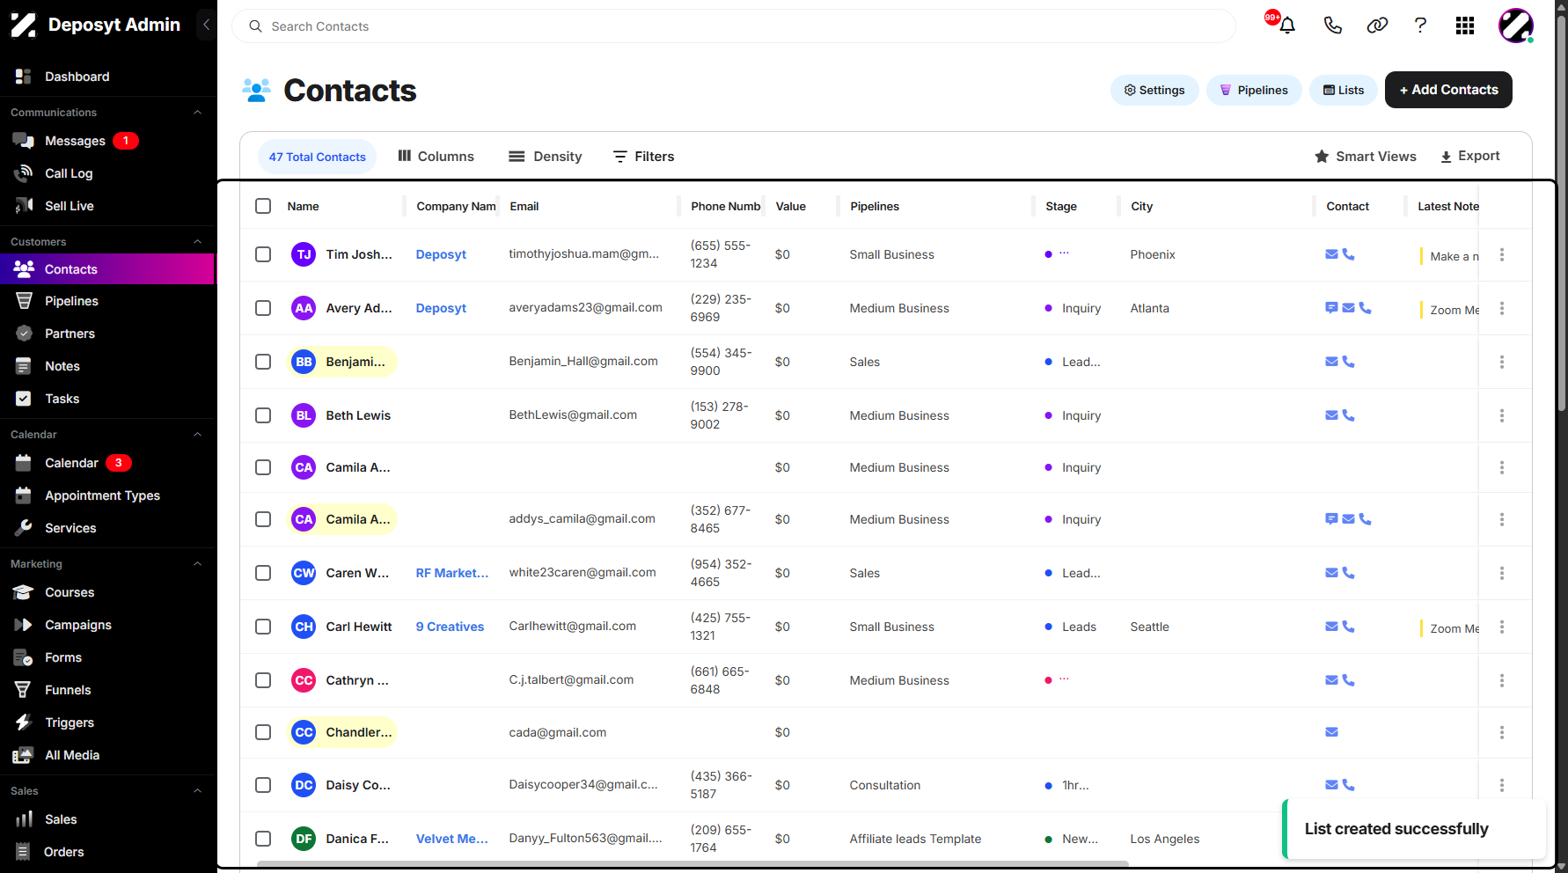The image size is (1568, 873).
Task: Open the Smart Views dropdown
Action: pyautogui.click(x=1366, y=157)
